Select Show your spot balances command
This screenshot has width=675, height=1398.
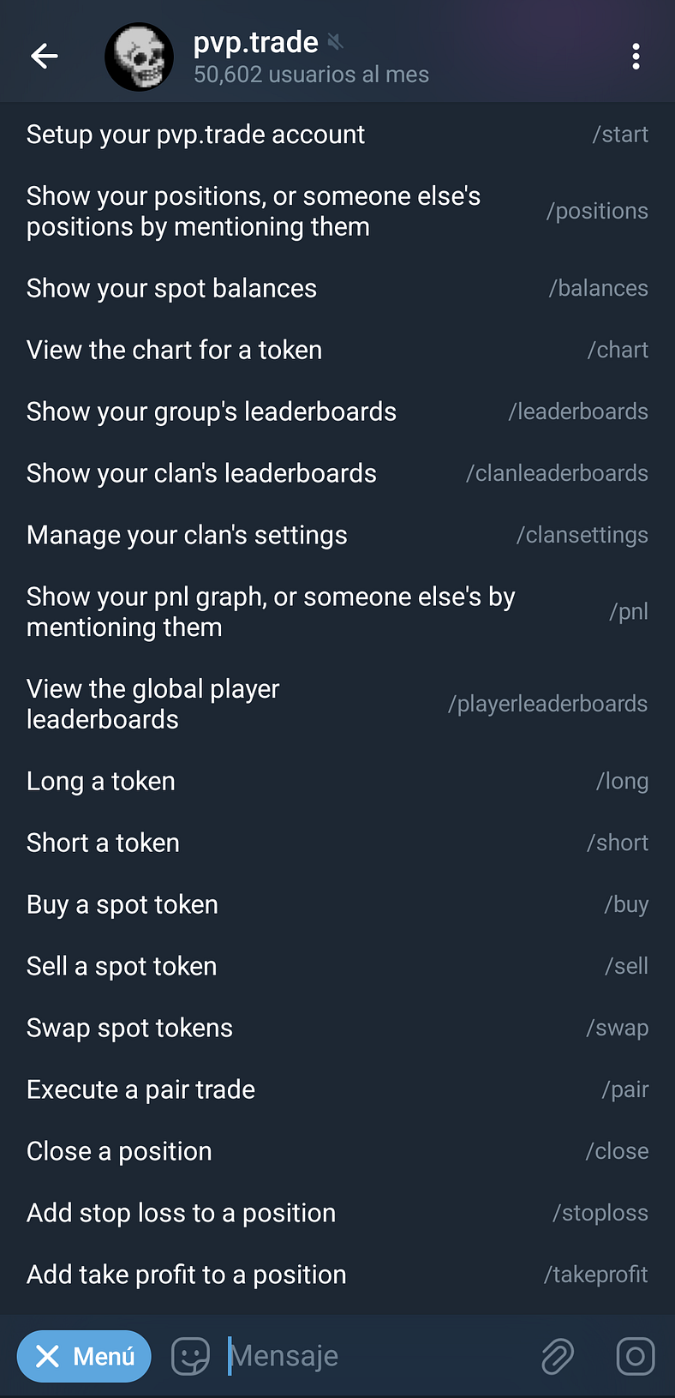click(x=337, y=289)
